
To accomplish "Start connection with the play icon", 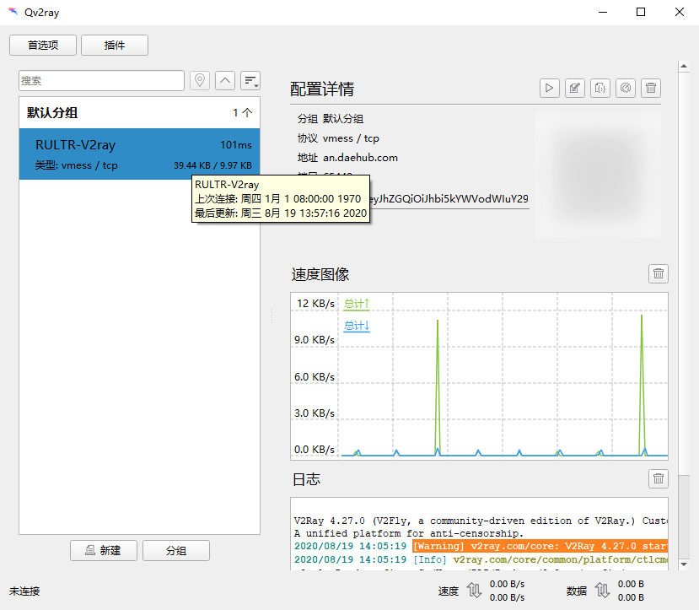I will pyautogui.click(x=550, y=88).
